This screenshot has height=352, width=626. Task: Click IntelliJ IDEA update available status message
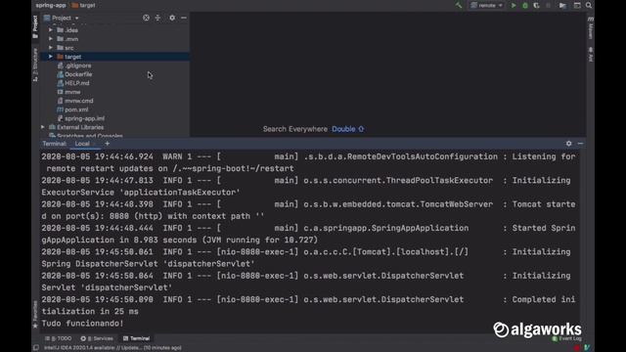click(x=112, y=348)
